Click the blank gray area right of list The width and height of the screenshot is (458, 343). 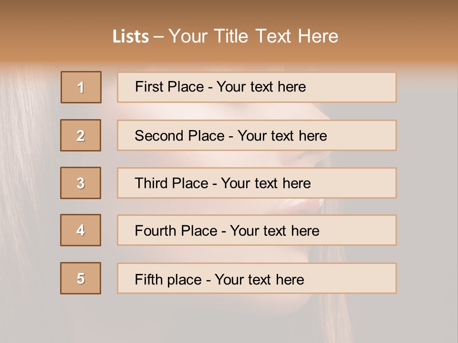coord(427,181)
